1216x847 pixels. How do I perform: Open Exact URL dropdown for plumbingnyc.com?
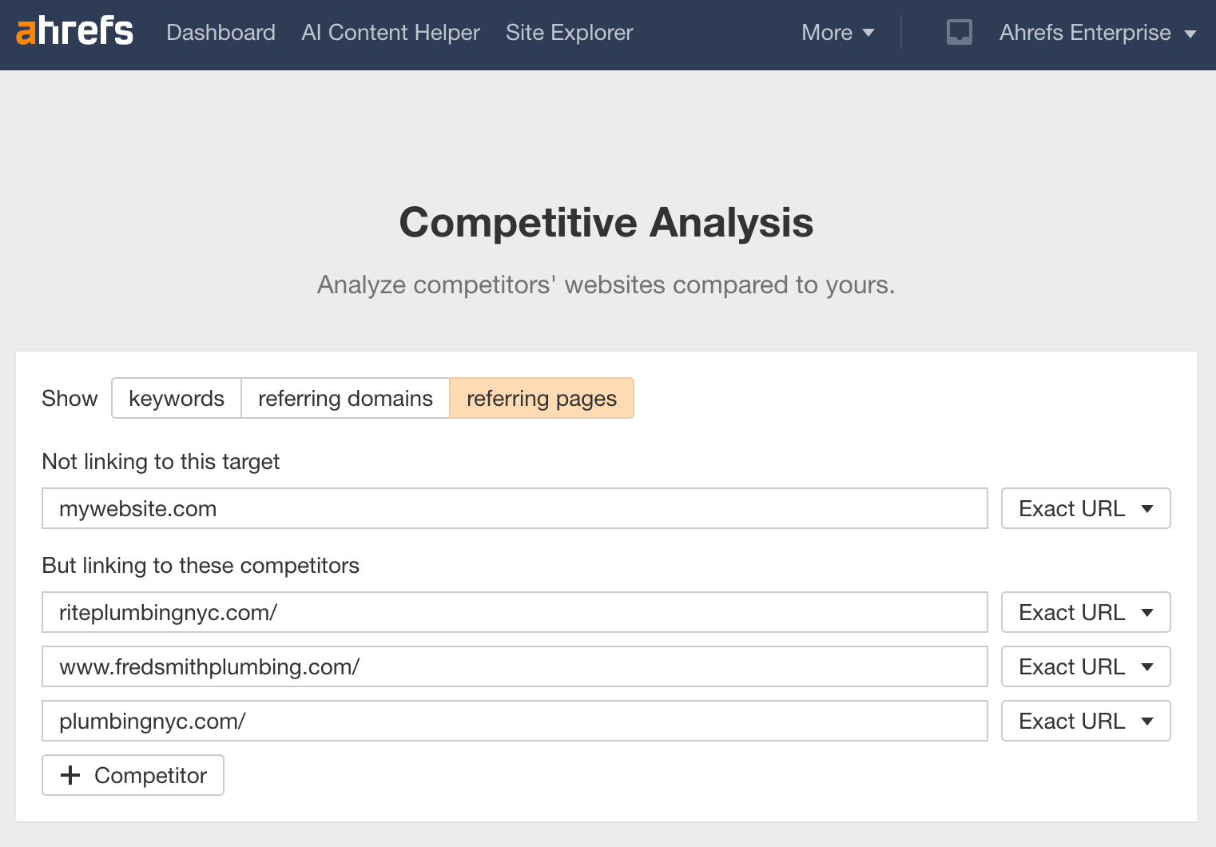coord(1085,721)
